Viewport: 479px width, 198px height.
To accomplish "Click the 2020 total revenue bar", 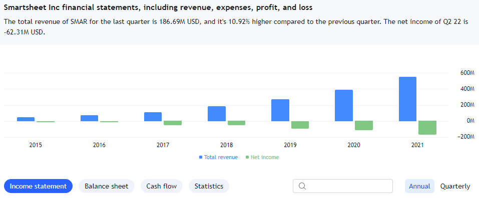I will pyautogui.click(x=344, y=105).
